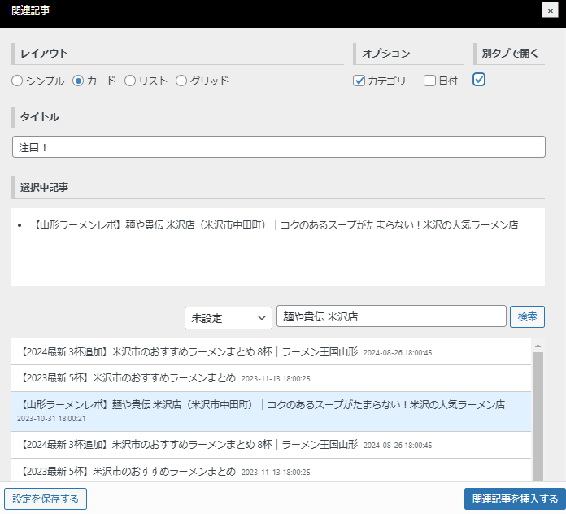Click the 検索 button
This screenshot has height=514, width=566.
527,316
